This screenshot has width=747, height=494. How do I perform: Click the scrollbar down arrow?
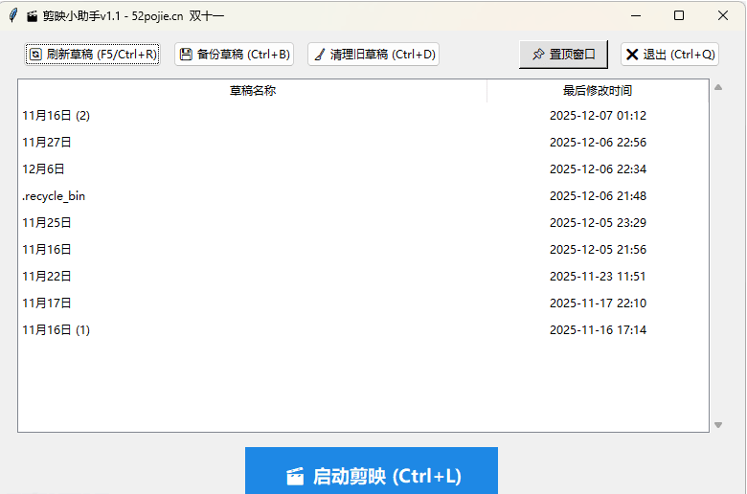click(718, 425)
